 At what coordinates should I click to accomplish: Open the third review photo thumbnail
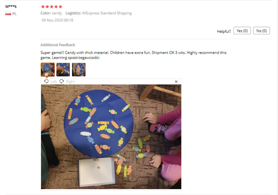click(79, 70)
